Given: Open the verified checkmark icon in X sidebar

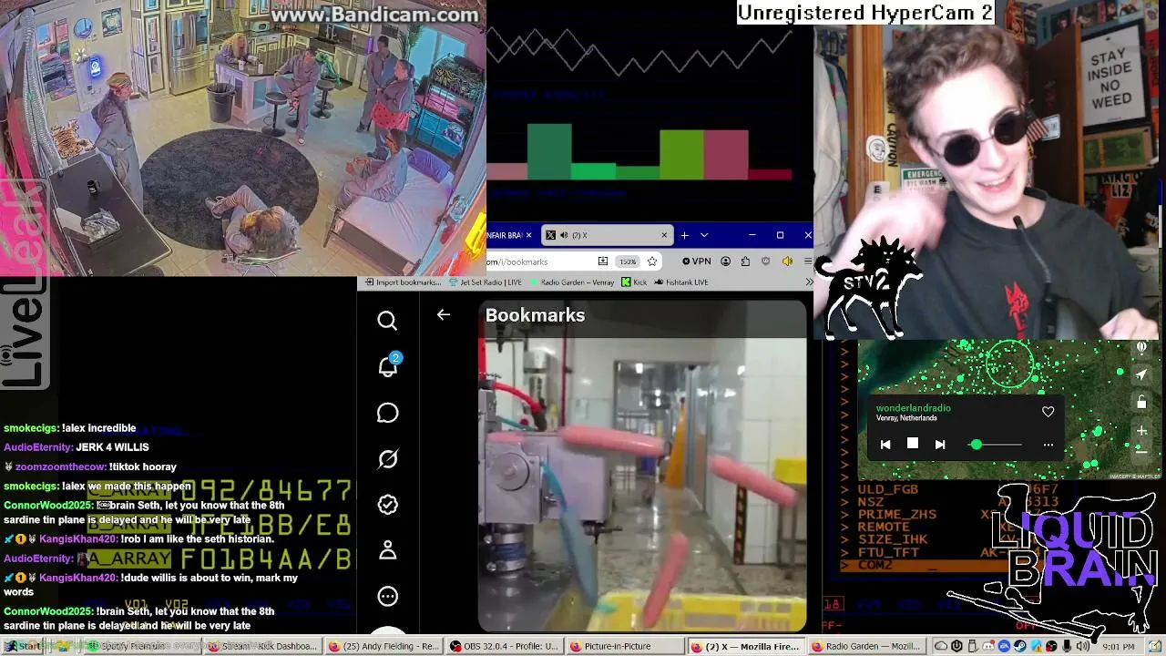Looking at the screenshot, I should tap(387, 504).
